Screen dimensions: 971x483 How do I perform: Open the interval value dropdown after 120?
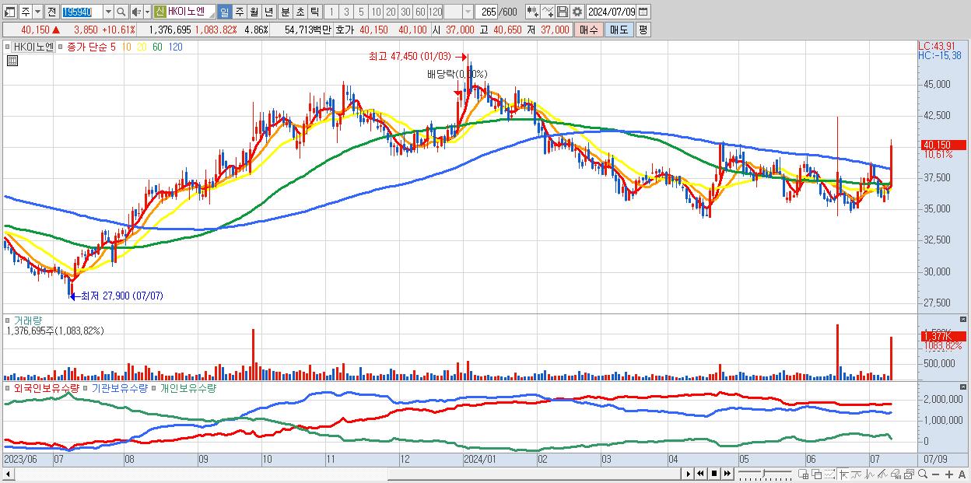[468, 12]
